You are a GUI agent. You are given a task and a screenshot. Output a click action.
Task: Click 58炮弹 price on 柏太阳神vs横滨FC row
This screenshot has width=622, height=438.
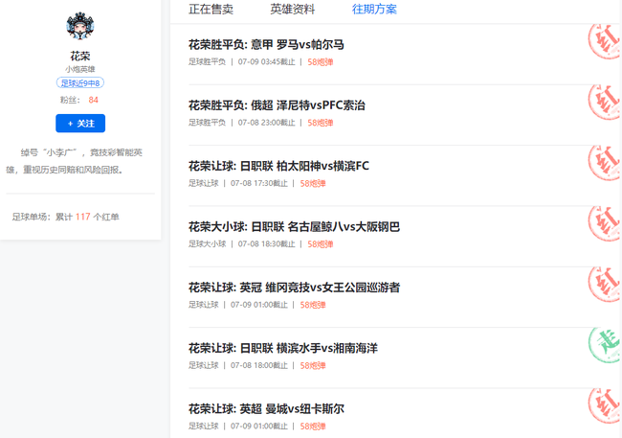coord(313,183)
